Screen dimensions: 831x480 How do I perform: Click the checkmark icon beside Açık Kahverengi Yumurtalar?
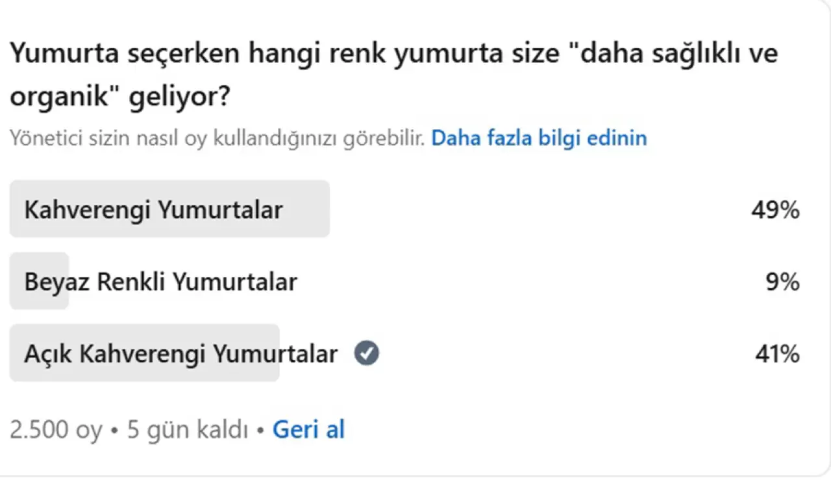[x=367, y=354]
